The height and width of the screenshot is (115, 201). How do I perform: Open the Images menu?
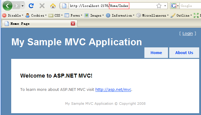[97, 15]
